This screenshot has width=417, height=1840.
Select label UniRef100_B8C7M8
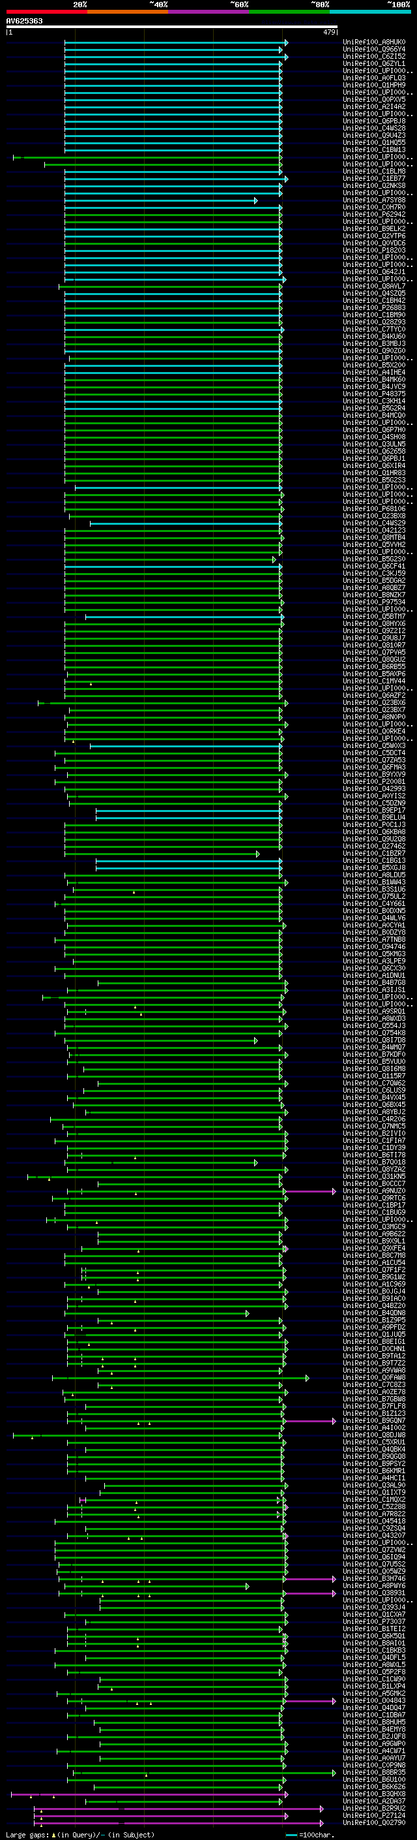click(373, 1255)
